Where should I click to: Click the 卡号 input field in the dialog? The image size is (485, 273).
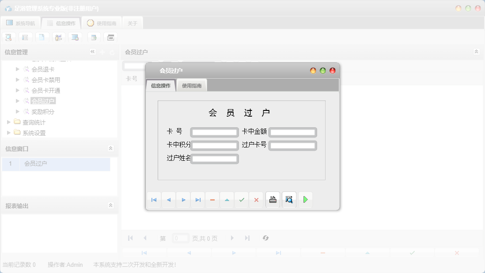[x=214, y=132]
